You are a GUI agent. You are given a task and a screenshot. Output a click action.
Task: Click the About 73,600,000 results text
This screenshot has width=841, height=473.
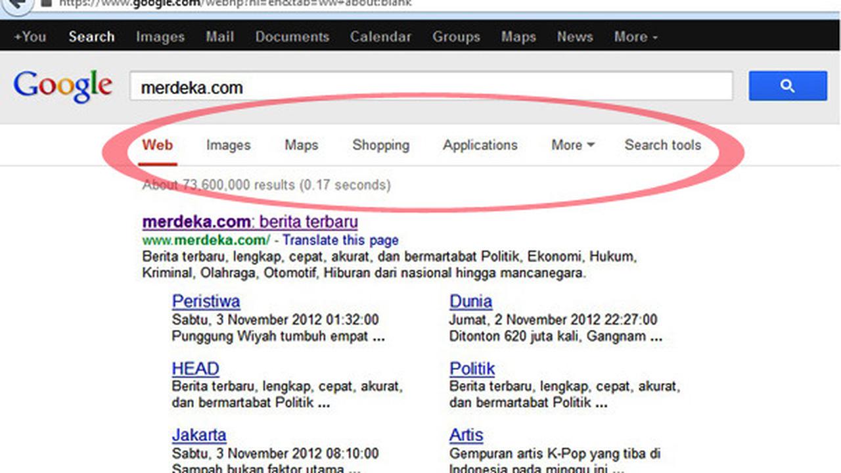[266, 185]
